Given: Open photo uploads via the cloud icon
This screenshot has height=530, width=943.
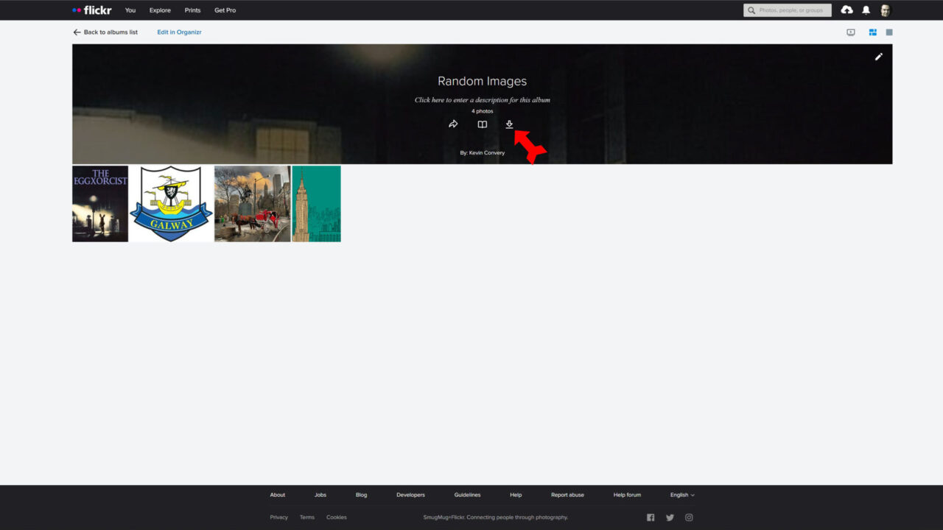Looking at the screenshot, I should point(846,10).
